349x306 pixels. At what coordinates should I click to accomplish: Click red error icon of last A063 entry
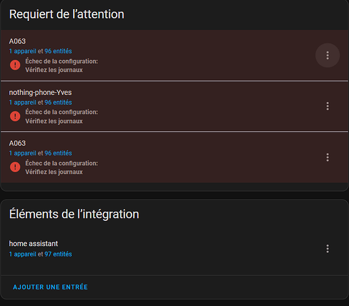15,167
